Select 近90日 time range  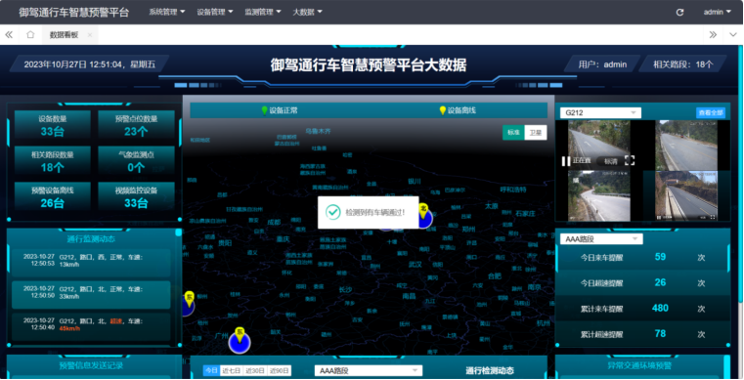click(x=279, y=370)
